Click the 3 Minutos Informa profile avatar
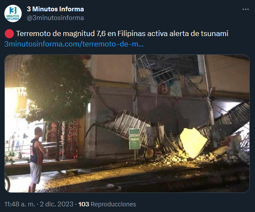Screen dimensions: 255x212 13,13
